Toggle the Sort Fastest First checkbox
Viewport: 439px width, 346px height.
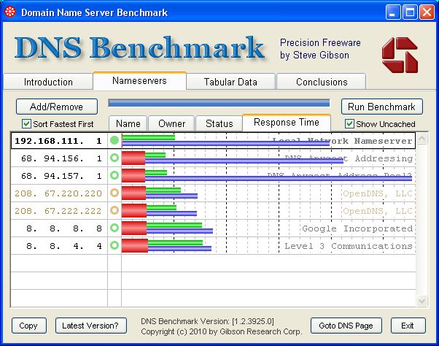click(27, 124)
